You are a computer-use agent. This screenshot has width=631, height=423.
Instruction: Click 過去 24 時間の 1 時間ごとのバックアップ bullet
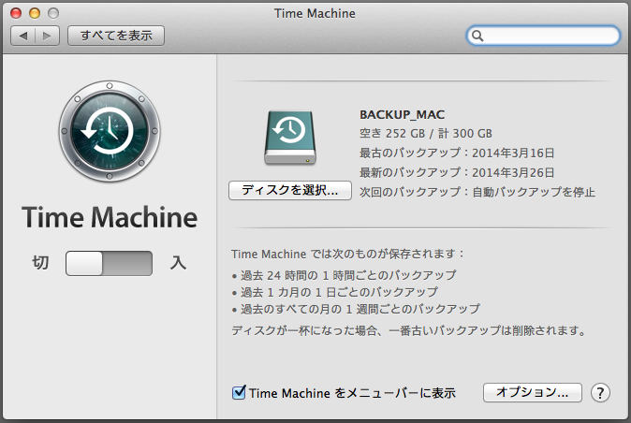(345, 275)
